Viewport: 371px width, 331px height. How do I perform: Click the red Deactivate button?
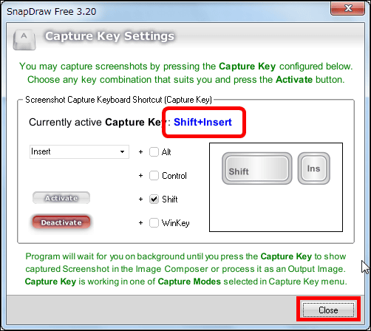coord(61,222)
